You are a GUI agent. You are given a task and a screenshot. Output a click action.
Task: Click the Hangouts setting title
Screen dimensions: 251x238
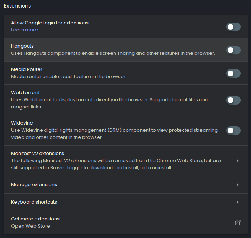22,46
